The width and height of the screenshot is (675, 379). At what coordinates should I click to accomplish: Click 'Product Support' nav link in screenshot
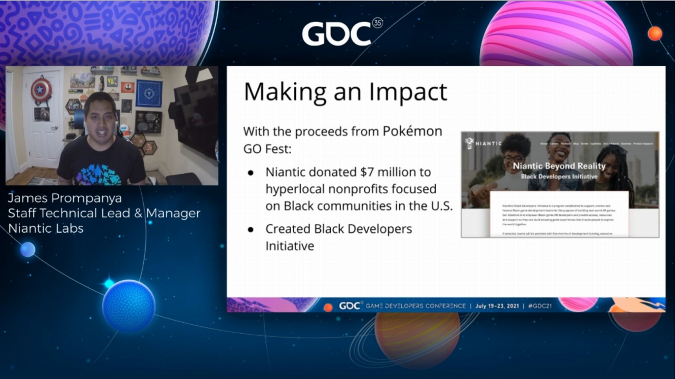click(x=643, y=144)
